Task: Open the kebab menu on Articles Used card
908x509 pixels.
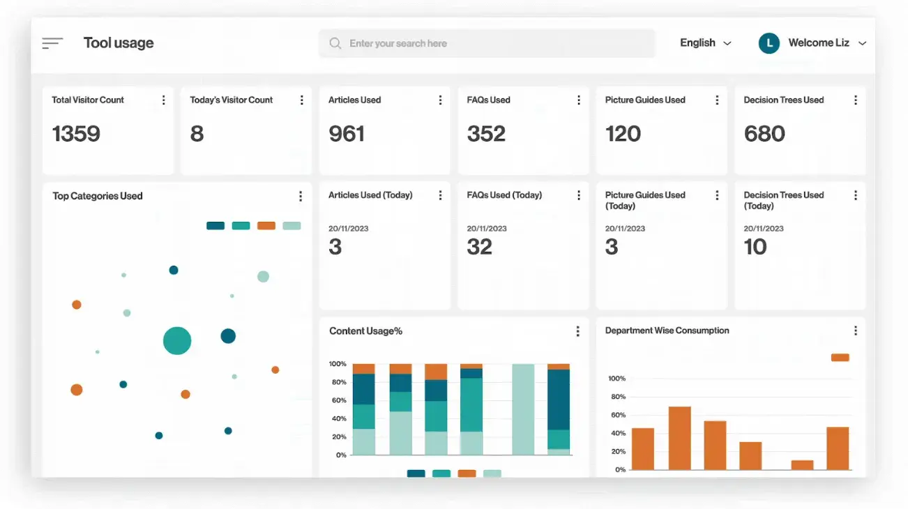Action: pos(440,100)
